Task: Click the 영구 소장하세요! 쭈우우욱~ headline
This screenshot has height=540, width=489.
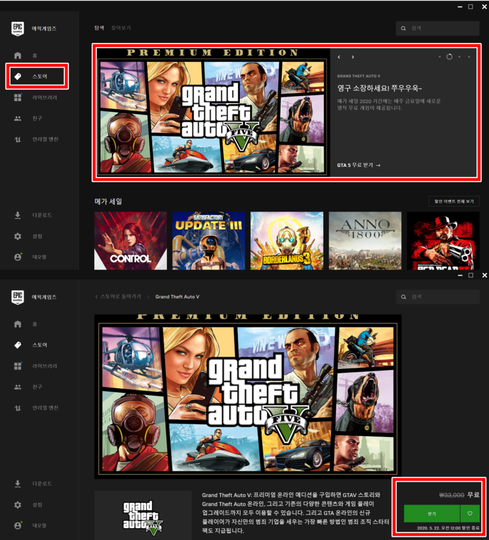Action: (380, 88)
